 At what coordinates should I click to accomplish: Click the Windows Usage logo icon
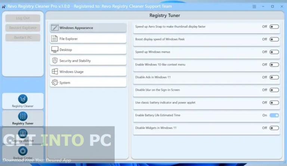[55, 72]
